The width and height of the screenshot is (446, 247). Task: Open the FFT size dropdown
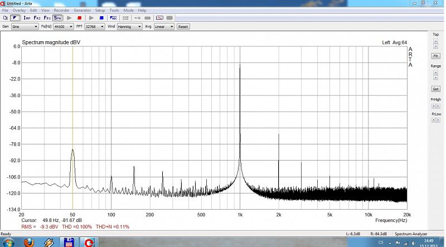[x=94, y=26]
